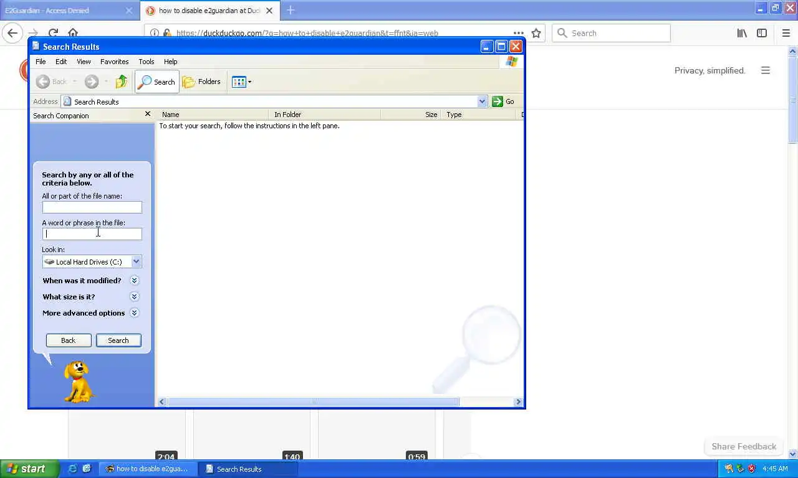Expand When was it modified section
The height and width of the screenshot is (478, 798).
tap(134, 281)
